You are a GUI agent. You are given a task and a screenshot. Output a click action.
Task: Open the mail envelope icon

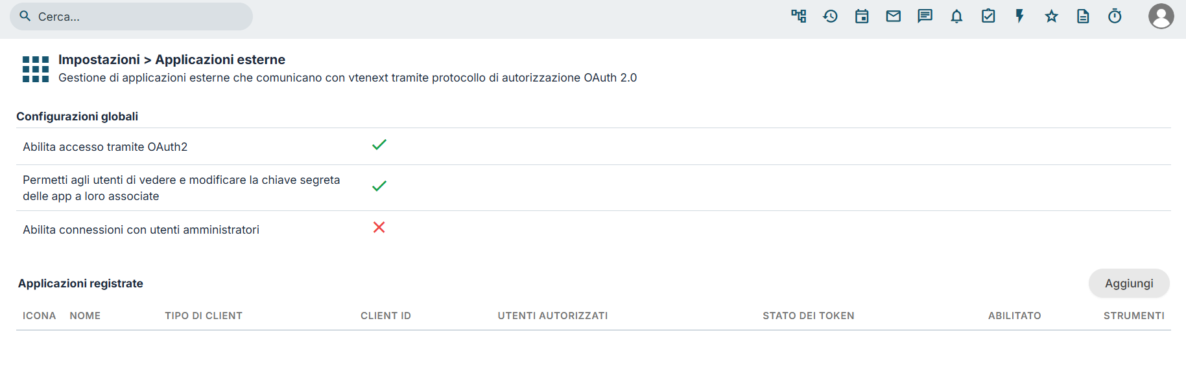(x=894, y=16)
